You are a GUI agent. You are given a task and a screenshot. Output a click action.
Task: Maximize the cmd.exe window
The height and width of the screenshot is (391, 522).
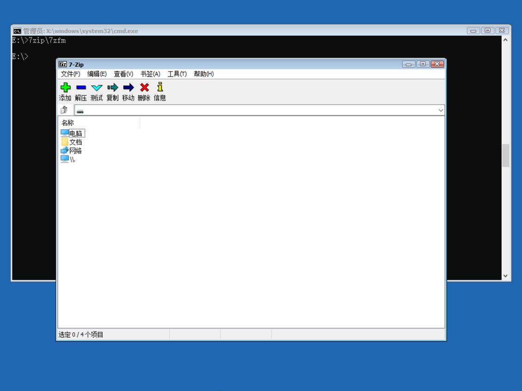coord(487,30)
